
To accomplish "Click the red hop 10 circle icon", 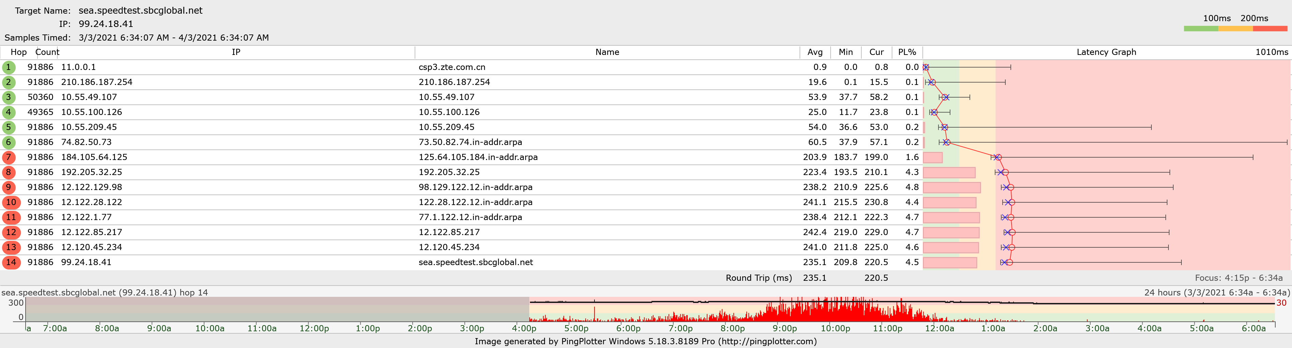I will point(11,203).
